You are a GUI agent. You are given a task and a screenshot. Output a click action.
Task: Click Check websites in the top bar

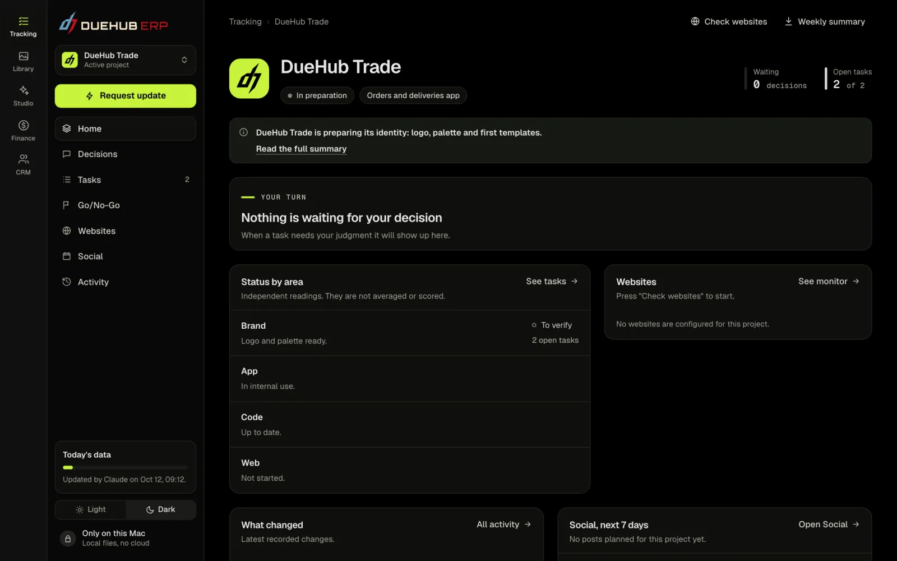pos(729,22)
